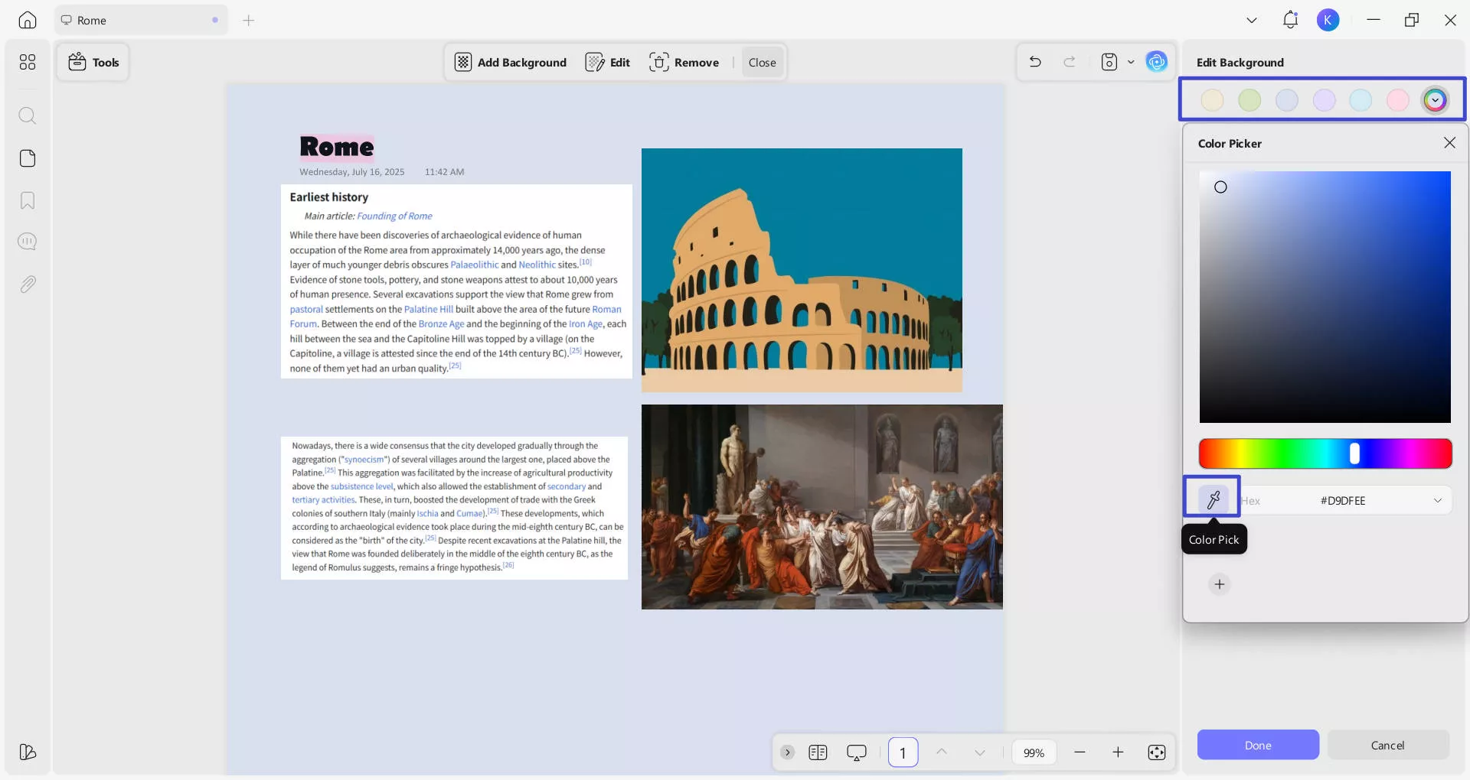This screenshot has height=780, width=1470.
Task: Click Remove in background toolbar
Action: click(684, 62)
